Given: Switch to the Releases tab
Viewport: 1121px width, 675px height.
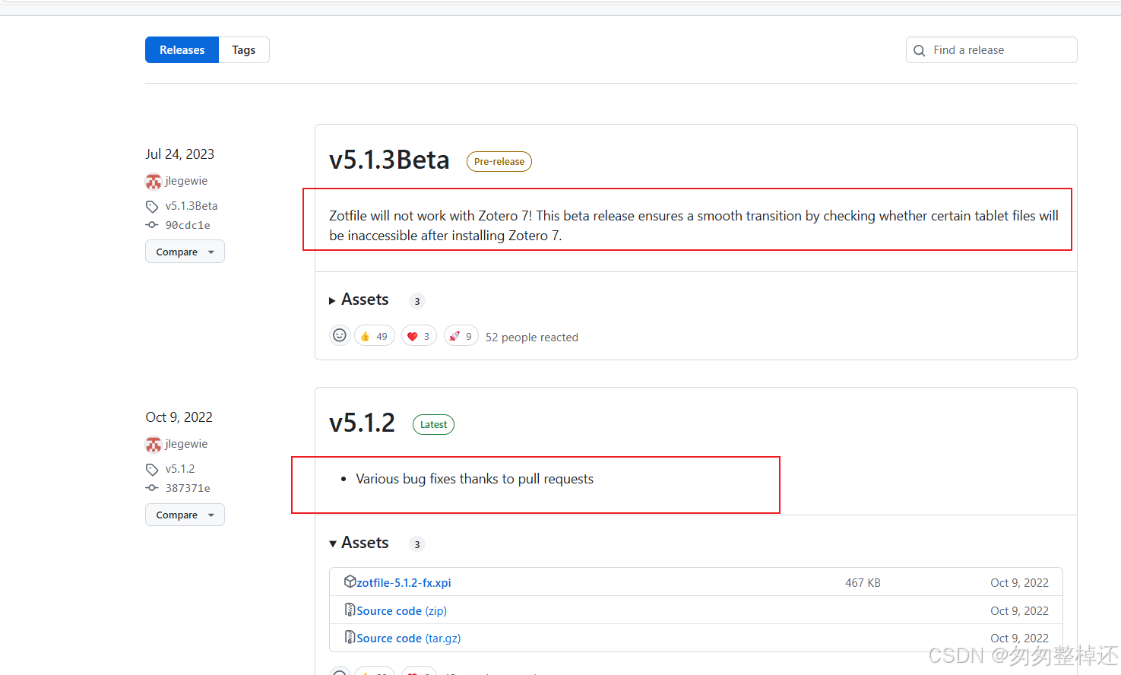Looking at the screenshot, I should point(182,50).
